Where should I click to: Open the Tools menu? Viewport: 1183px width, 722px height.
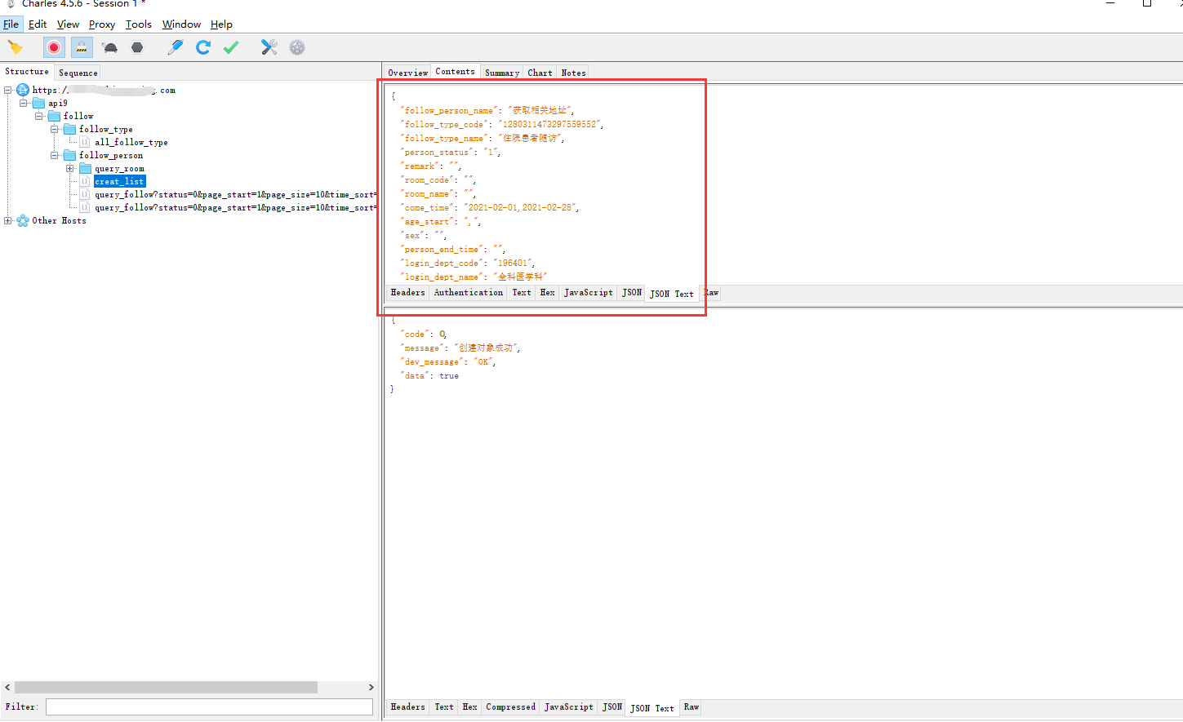pos(139,24)
